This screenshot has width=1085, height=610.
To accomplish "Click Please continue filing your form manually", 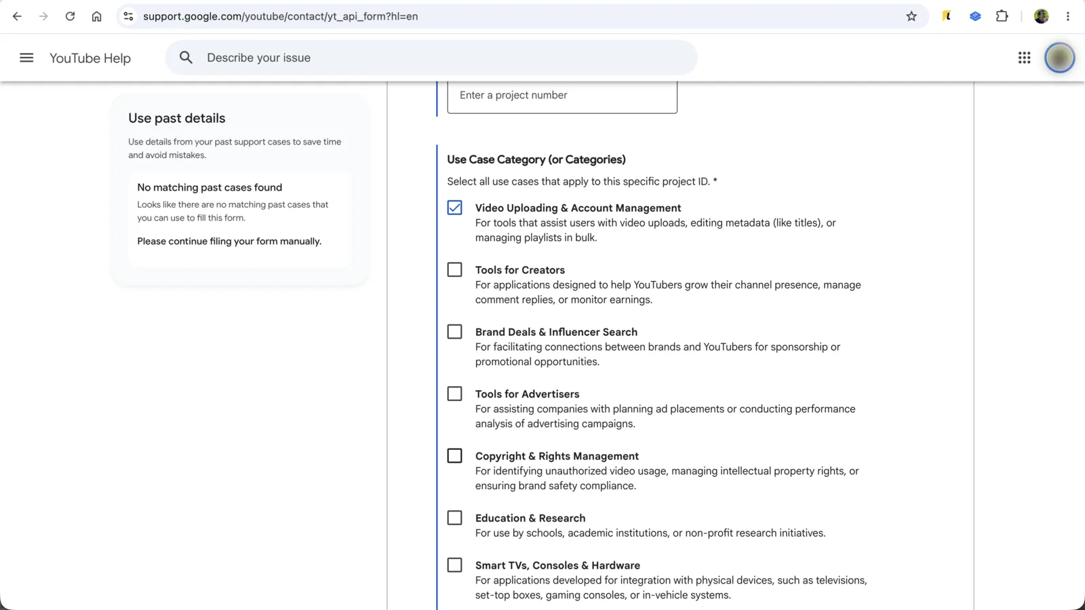I will [229, 242].
